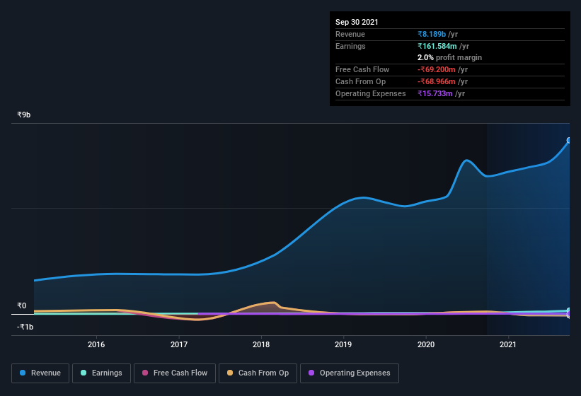Toggle the Earnings series legend button
The image size is (581, 396).
(101, 373)
